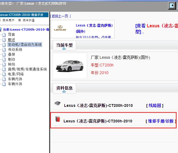Click the page icon beside 传动系统
The width and height of the screenshot is (178, 153).
[x=4, y=50]
